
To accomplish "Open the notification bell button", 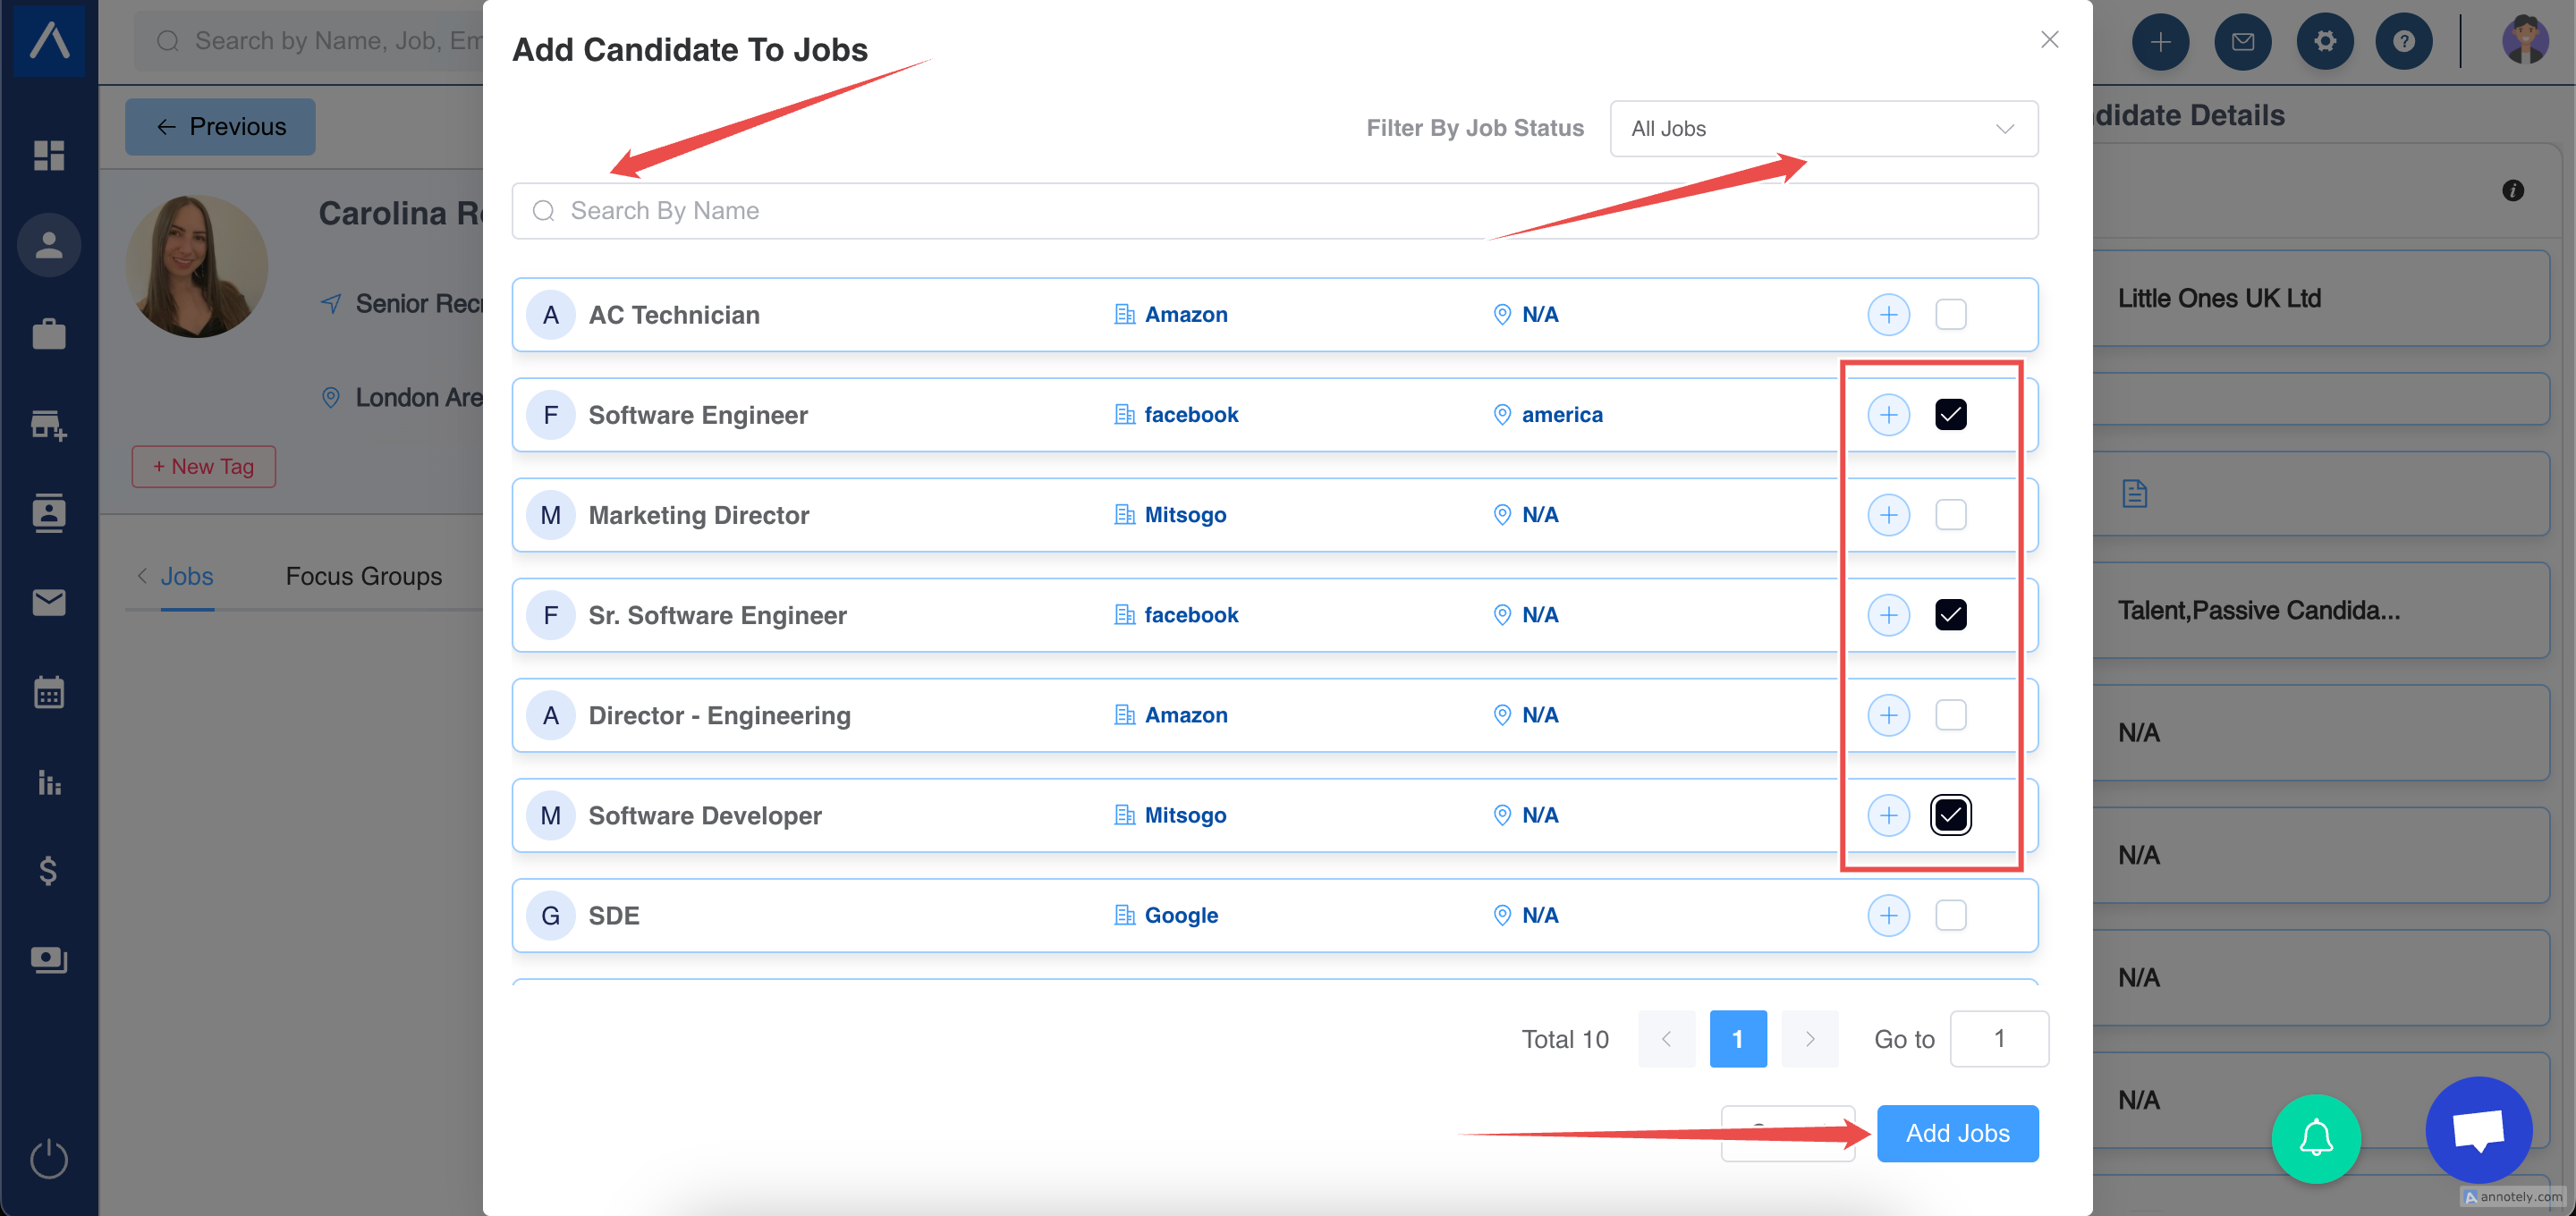I will 2315,1138.
